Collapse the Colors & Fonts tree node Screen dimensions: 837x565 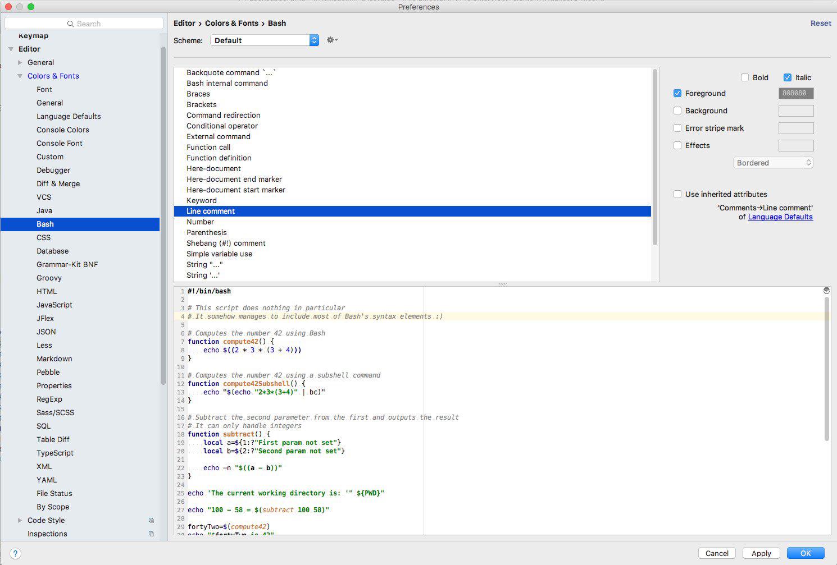pos(20,76)
